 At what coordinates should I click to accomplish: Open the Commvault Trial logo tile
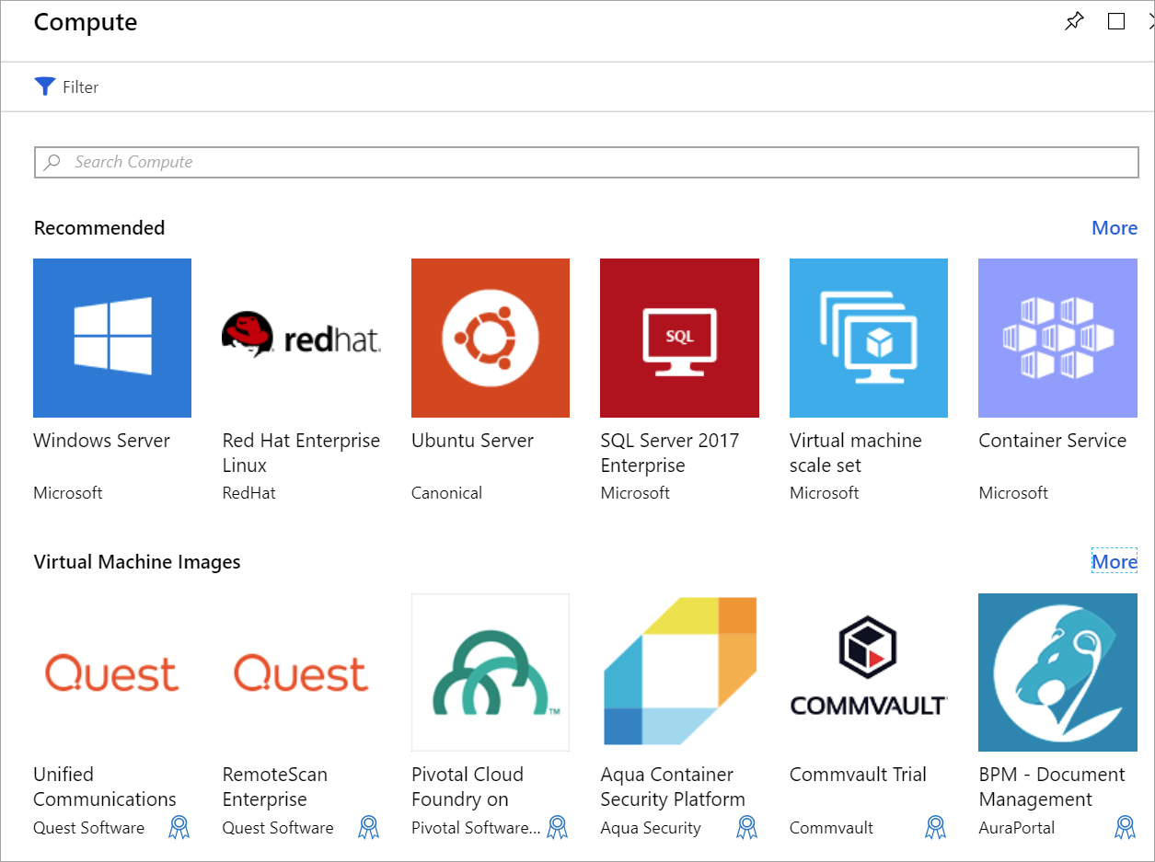pos(868,672)
